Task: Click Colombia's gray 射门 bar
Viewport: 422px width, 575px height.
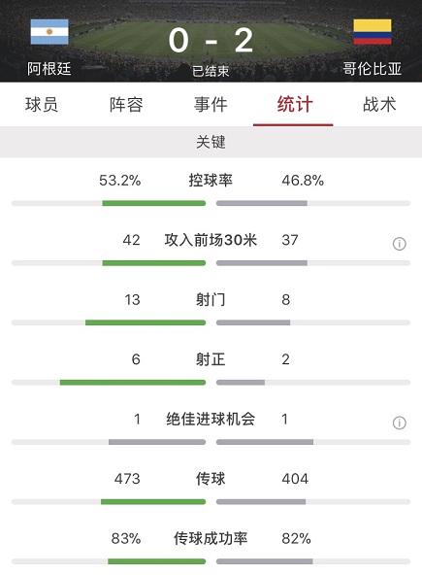Action: coord(253,322)
